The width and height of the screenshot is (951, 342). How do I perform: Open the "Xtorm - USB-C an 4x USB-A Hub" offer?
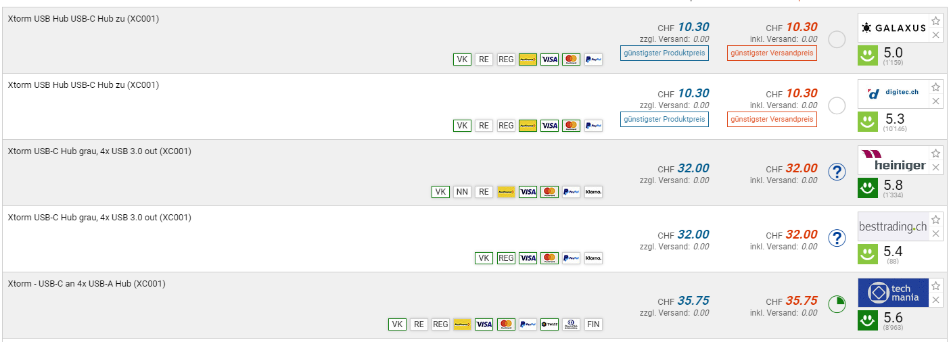coord(87,284)
